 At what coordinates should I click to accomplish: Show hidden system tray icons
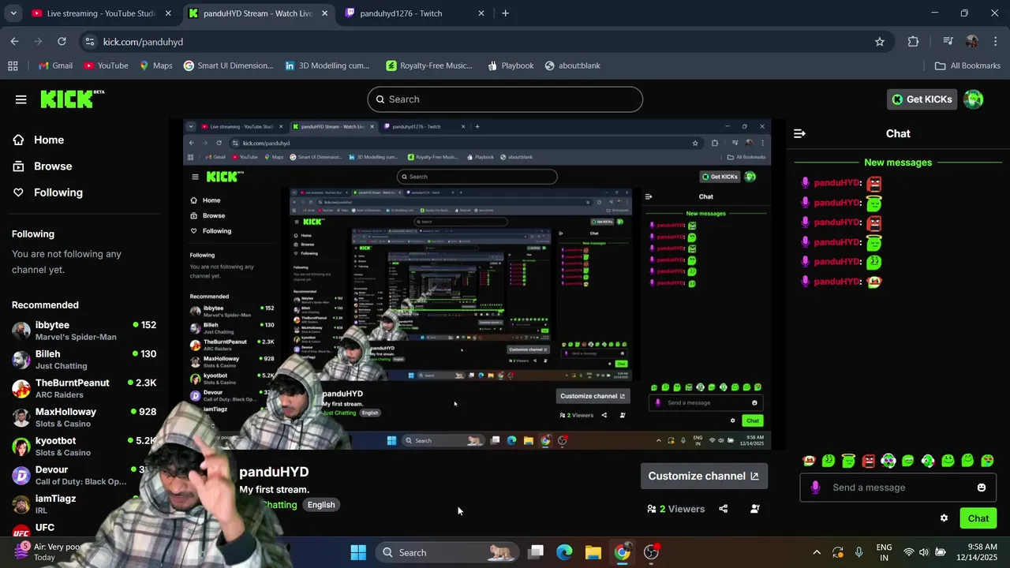[x=817, y=552]
